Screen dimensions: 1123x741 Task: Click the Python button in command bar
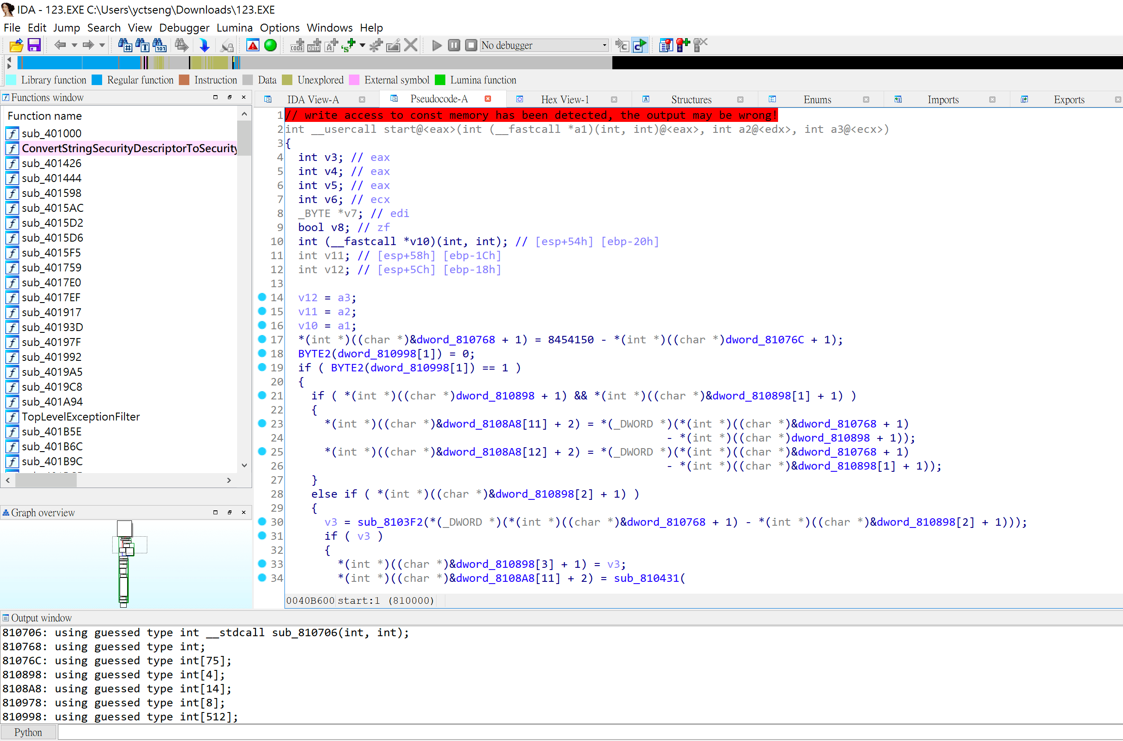pyautogui.click(x=28, y=732)
